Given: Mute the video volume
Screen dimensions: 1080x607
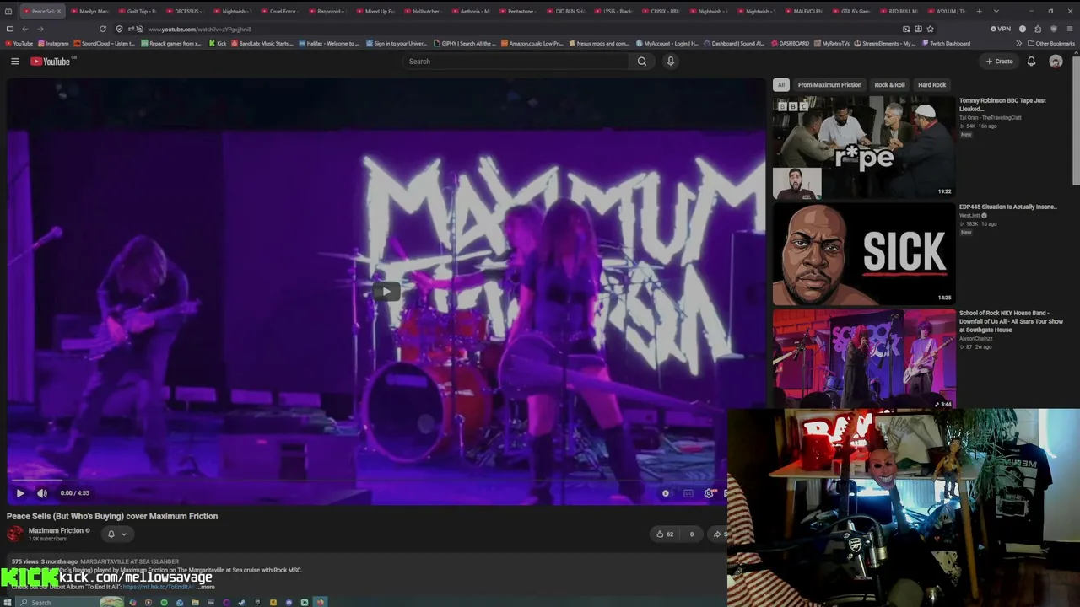Looking at the screenshot, I should point(42,493).
